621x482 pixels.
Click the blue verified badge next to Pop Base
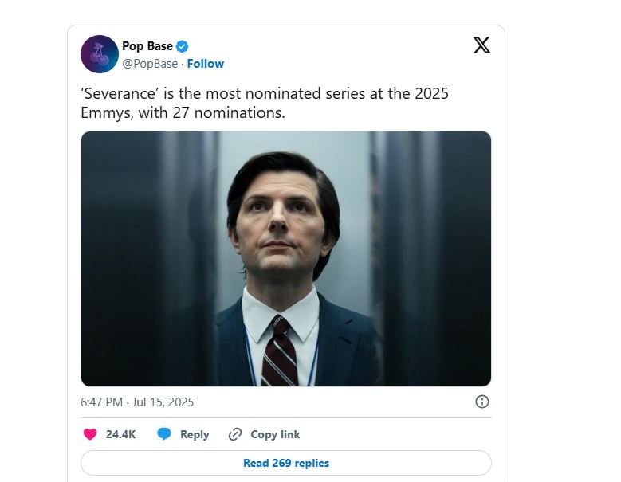pyautogui.click(x=182, y=47)
